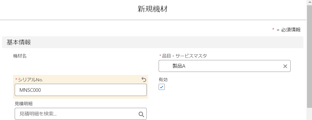Click the 新規機材 dialog title
Screen dimensions: 312x120
click(153, 9)
